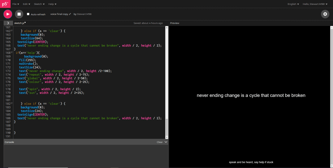Clear the console output
Screen dimensions: 333x168
click(x=160, y=142)
